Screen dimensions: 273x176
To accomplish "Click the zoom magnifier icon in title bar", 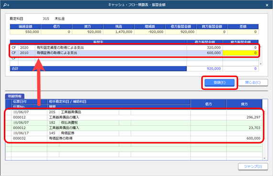I will tap(6, 5).
